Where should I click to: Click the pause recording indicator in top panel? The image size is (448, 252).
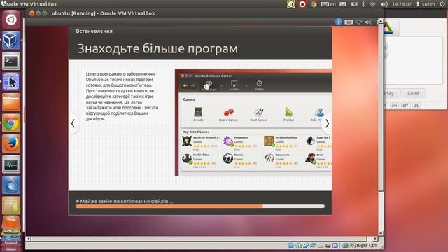pyautogui.click(x=291, y=4)
